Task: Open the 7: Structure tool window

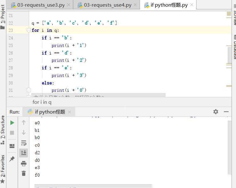Action: click(3, 127)
